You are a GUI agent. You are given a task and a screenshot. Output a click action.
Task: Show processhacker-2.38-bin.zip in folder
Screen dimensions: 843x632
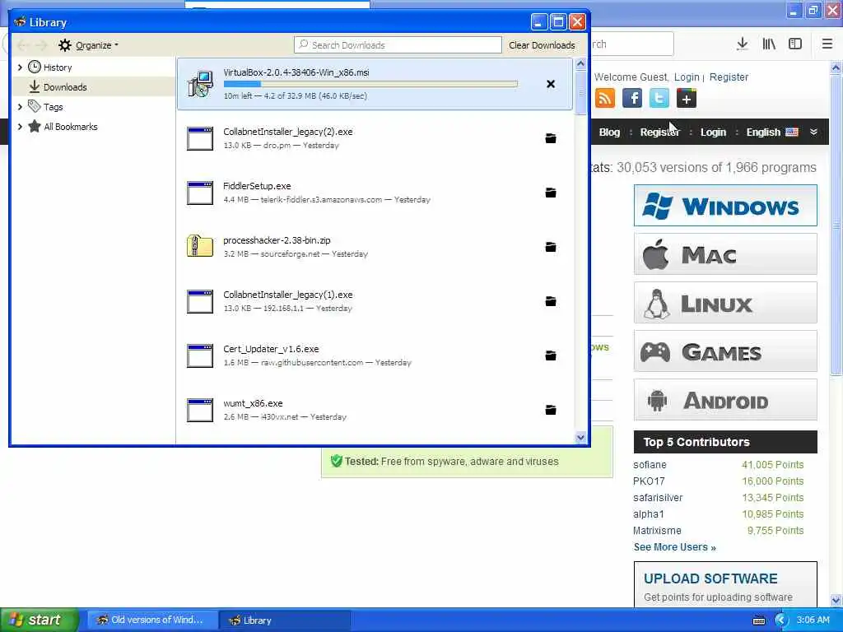[551, 247]
